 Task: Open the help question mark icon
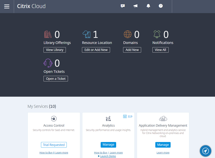[161, 6]
